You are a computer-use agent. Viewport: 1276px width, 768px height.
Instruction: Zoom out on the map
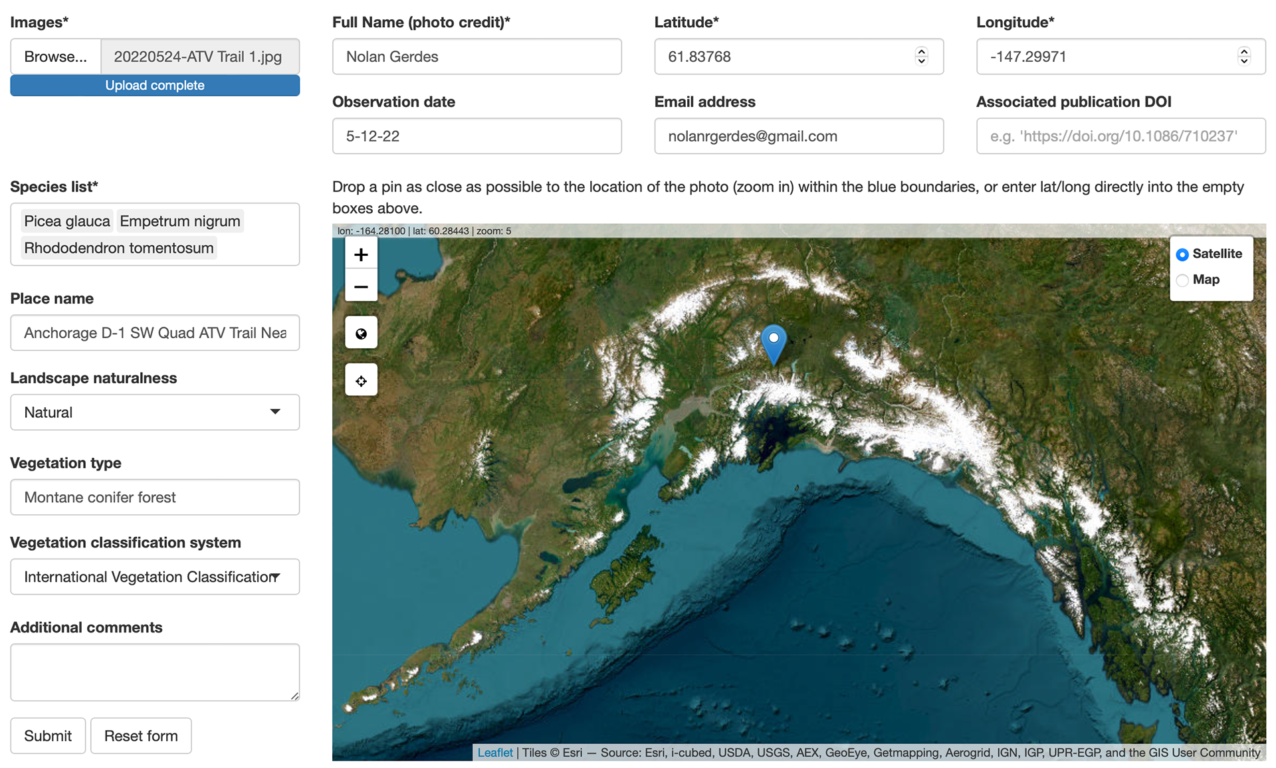tap(361, 286)
